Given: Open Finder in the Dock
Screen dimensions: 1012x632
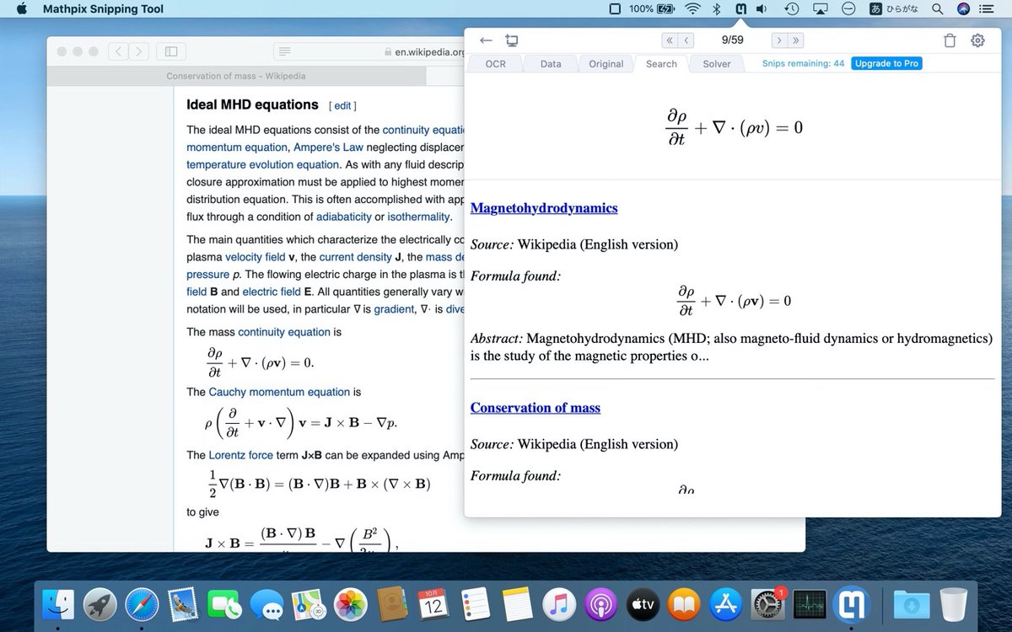Looking at the screenshot, I should (59, 604).
